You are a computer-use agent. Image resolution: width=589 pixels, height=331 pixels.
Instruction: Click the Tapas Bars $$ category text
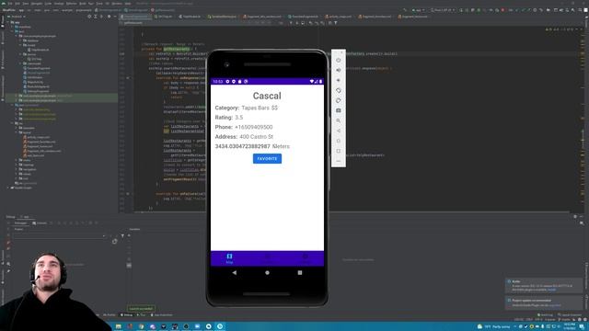[260, 108]
